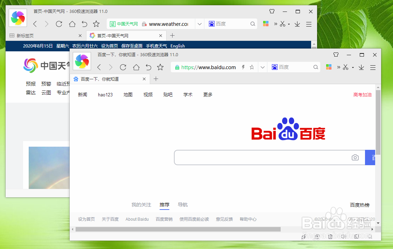Open the screenshot scissors tool

(x=346, y=67)
